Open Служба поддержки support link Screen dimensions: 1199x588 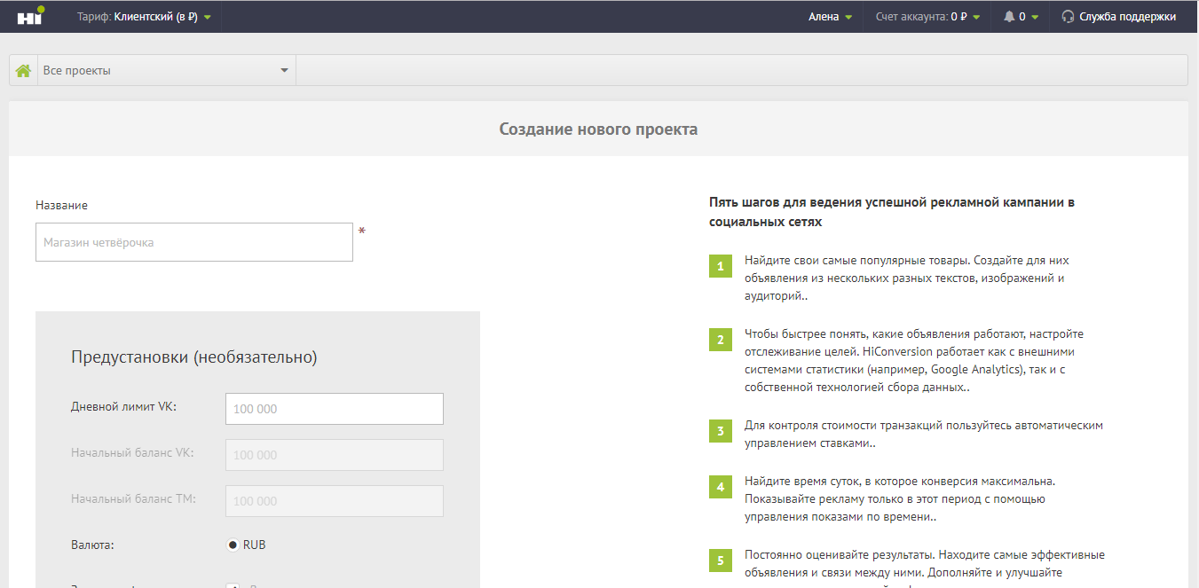pyautogui.click(x=1127, y=17)
